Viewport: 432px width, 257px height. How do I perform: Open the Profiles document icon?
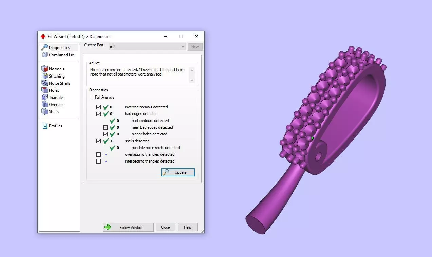click(x=45, y=126)
